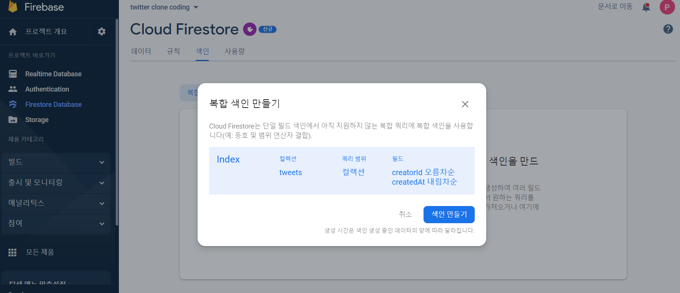The image size is (680, 293).
Task: Click the 신규 badge
Action: point(268,29)
